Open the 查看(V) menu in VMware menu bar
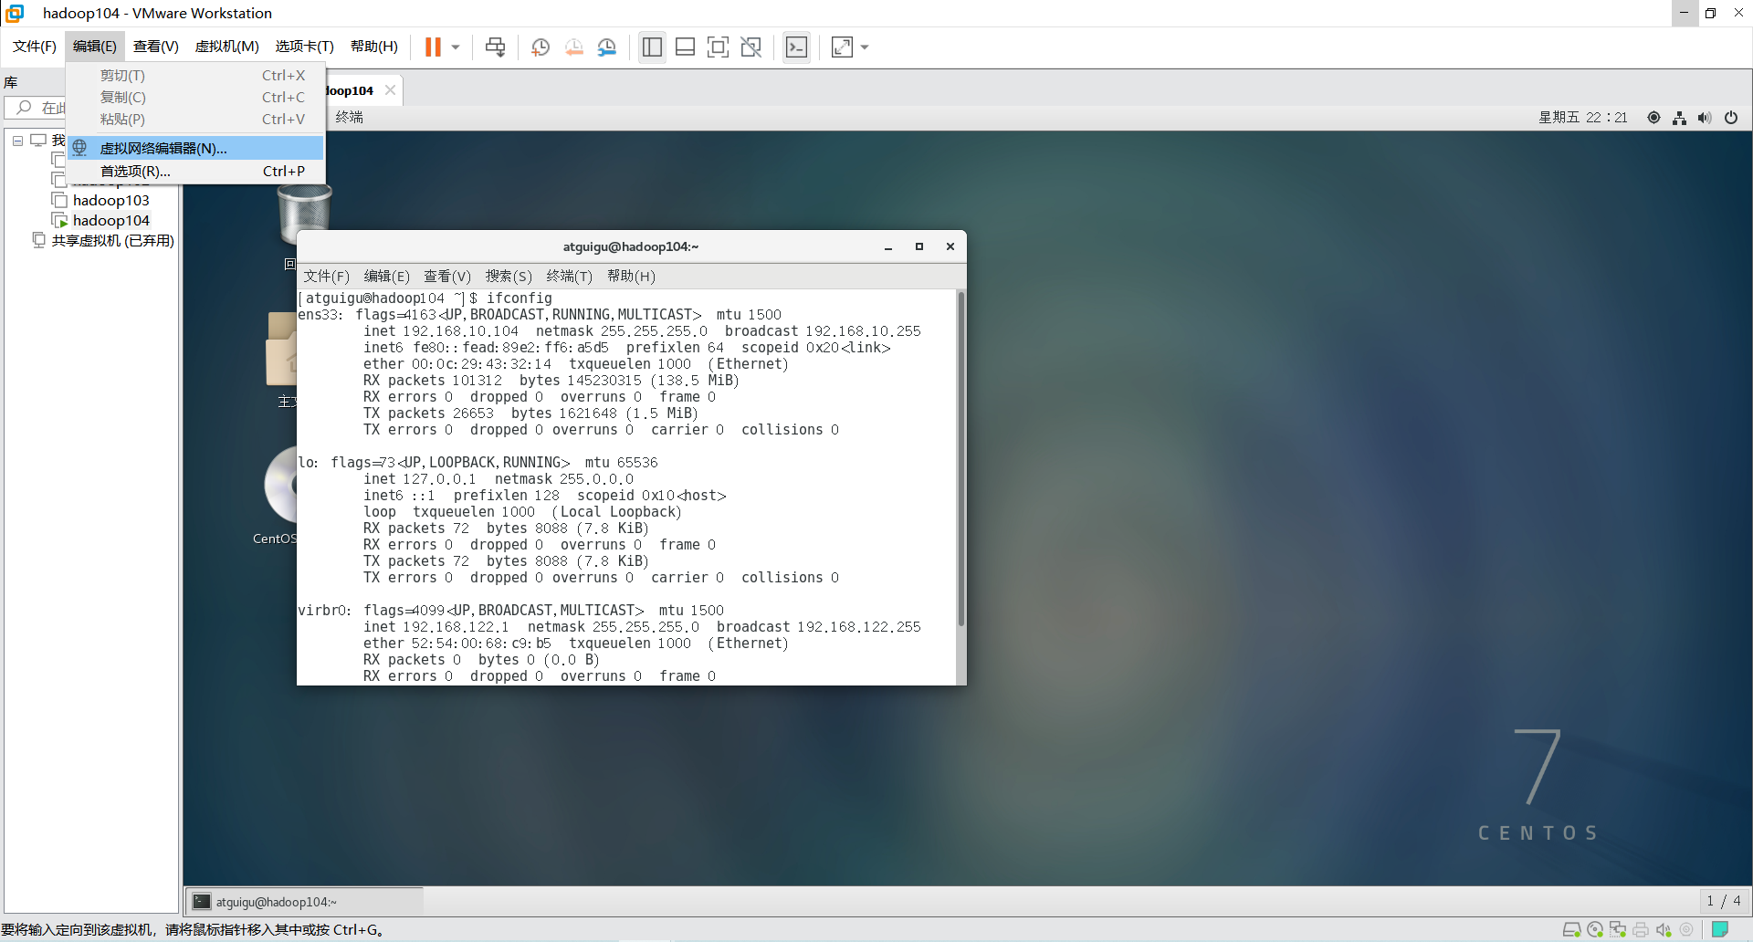The image size is (1753, 942). (x=155, y=47)
